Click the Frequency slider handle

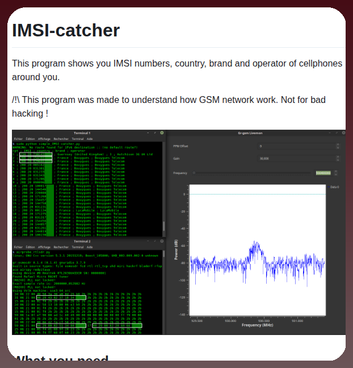point(194,173)
